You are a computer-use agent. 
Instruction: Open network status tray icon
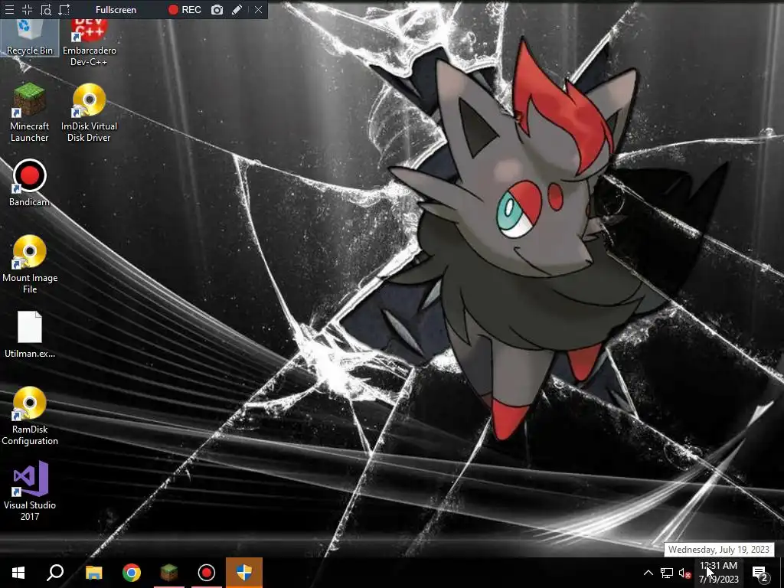click(667, 573)
